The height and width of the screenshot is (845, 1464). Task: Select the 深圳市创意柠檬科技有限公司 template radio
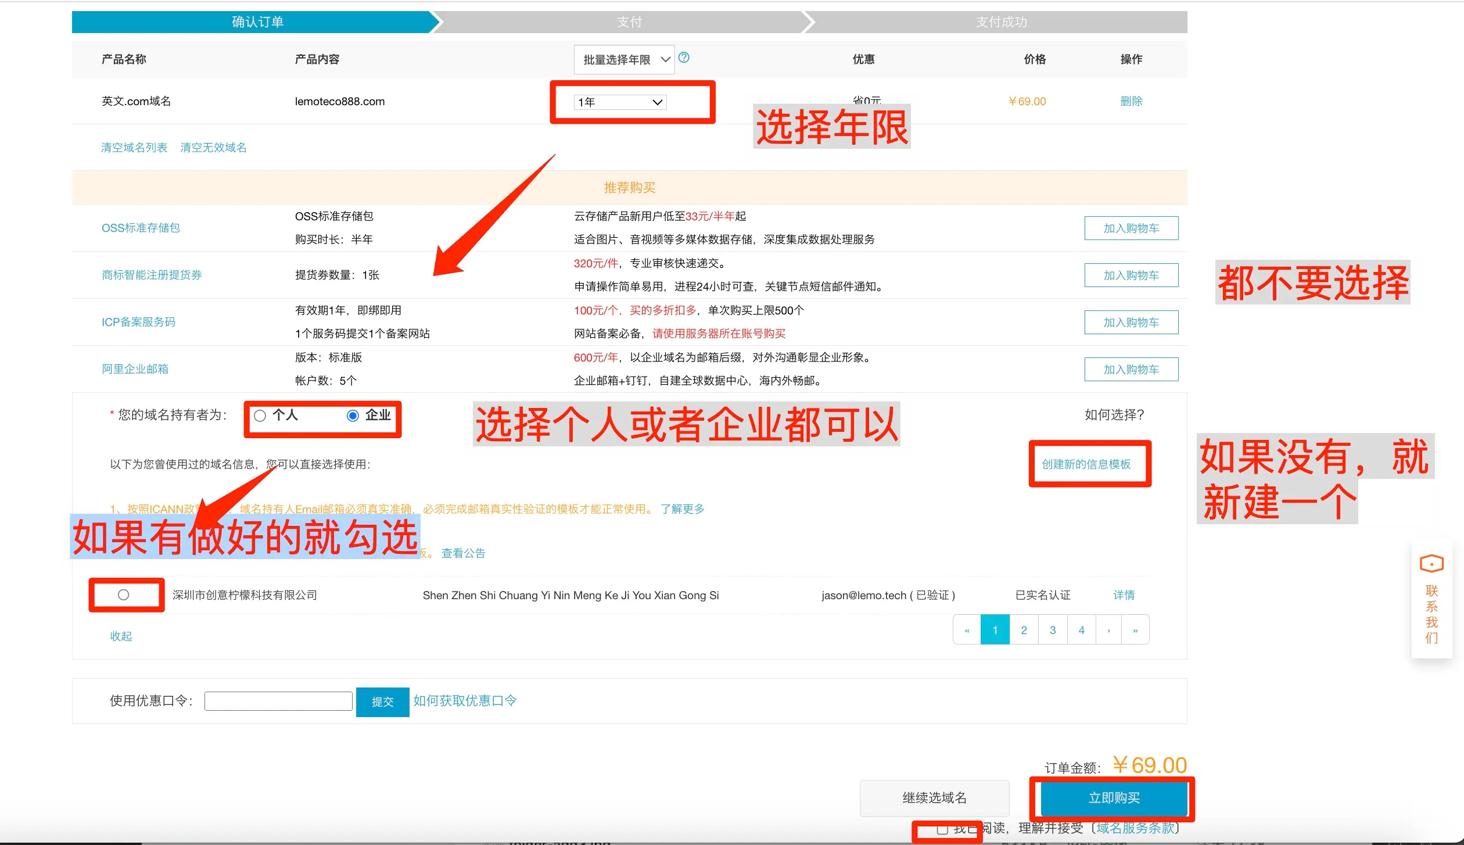(123, 595)
